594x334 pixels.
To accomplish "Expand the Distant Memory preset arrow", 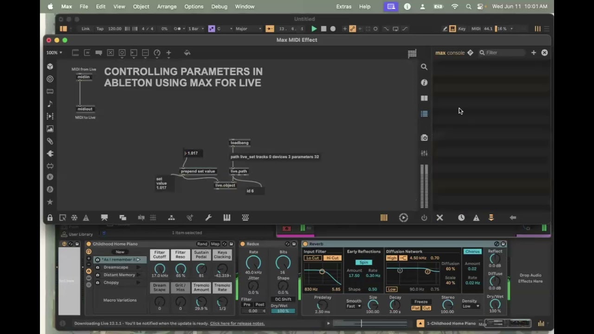I will (x=138, y=275).
